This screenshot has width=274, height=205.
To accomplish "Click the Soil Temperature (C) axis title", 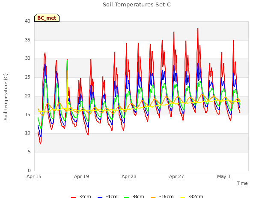I will pyautogui.click(x=6, y=97).
